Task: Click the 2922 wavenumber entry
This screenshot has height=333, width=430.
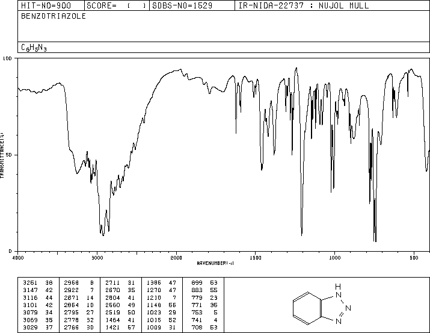Action: (72, 290)
